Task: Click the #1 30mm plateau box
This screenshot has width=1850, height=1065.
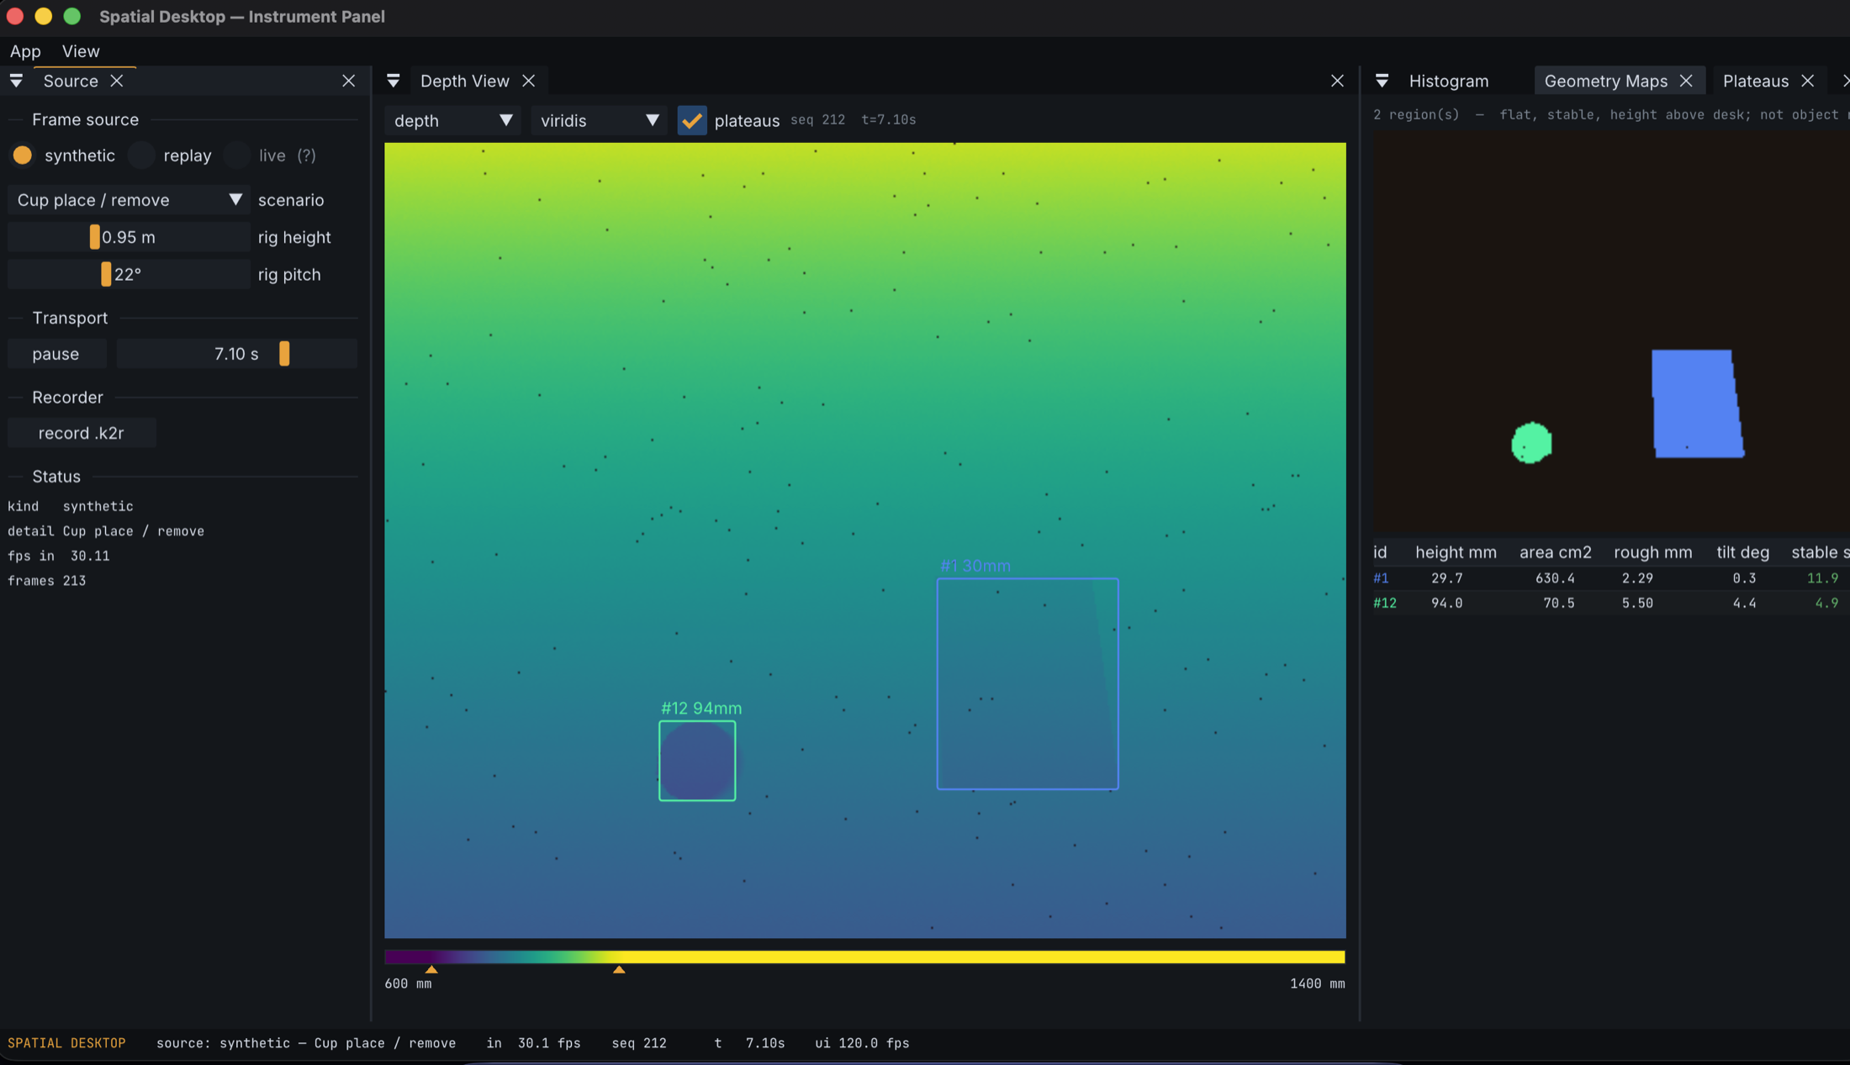Action: [x=1028, y=683]
